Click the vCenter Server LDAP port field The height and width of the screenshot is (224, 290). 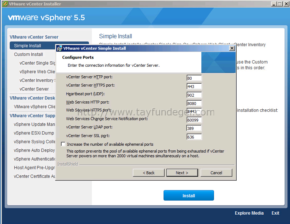[x=194, y=128]
